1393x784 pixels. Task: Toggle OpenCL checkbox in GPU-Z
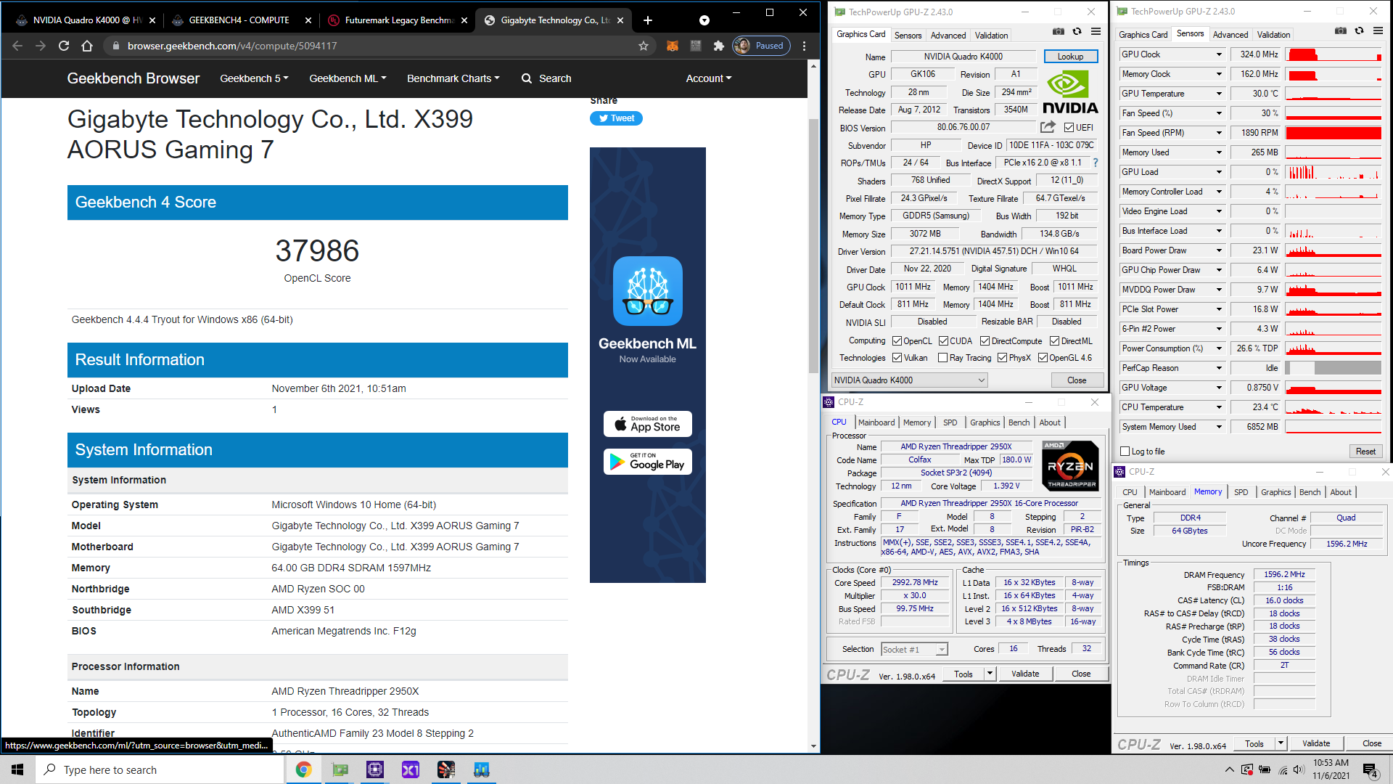click(x=897, y=341)
